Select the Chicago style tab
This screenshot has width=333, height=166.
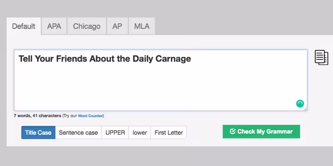pyautogui.click(x=87, y=26)
